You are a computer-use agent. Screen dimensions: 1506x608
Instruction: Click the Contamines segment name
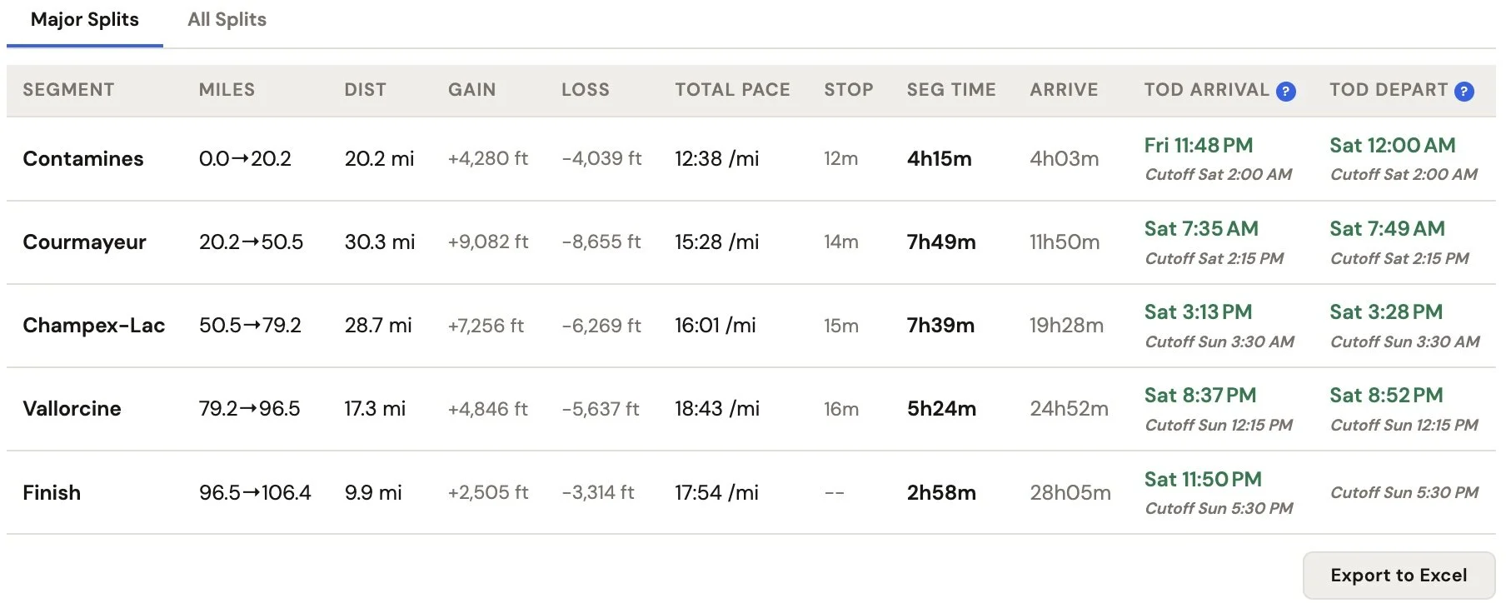coord(83,158)
